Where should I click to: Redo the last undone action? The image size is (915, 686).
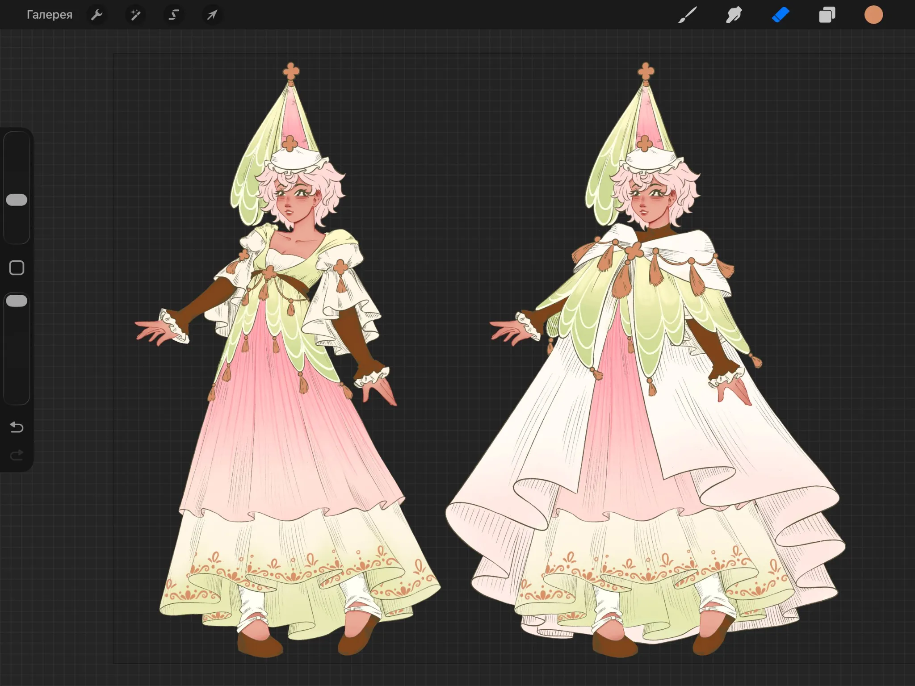pyautogui.click(x=17, y=455)
